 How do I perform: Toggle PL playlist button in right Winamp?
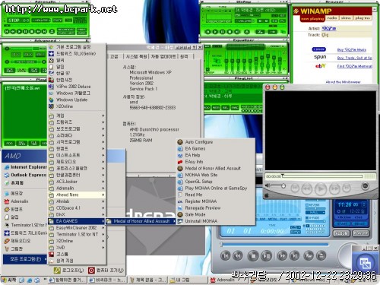(283, 21)
